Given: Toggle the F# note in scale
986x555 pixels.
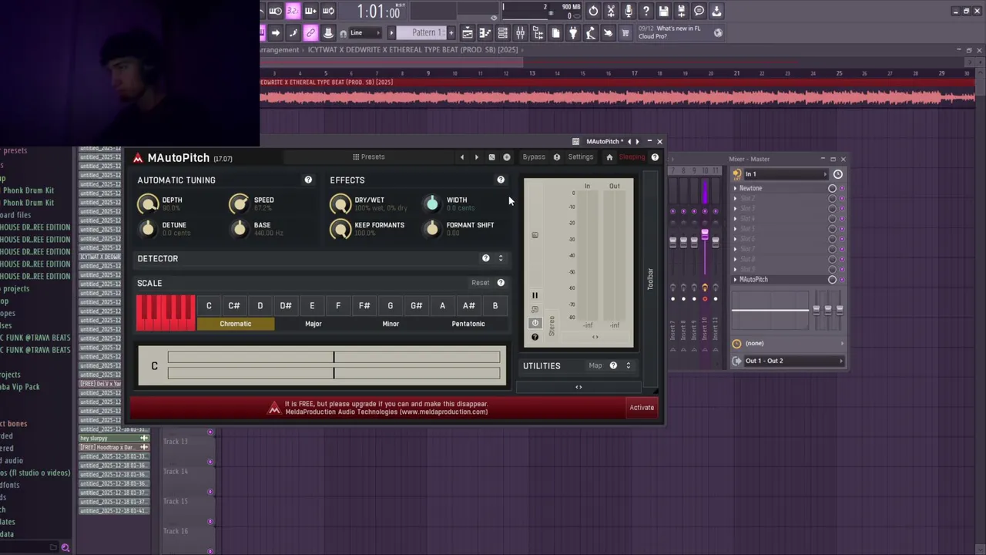Looking at the screenshot, I should (x=364, y=306).
